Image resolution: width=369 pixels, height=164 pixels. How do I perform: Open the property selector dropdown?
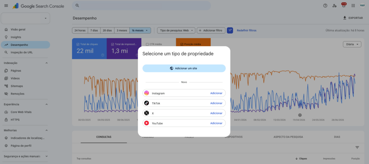26,18
